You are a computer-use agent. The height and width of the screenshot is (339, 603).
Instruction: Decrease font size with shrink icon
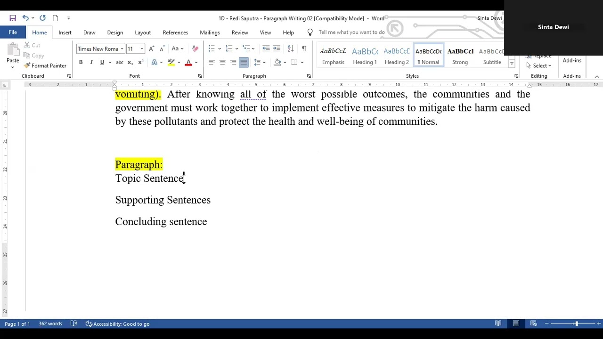pyautogui.click(x=162, y=49)
